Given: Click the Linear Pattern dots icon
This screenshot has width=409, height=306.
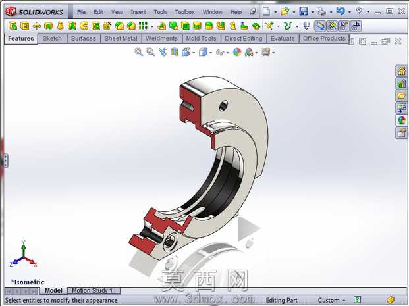Looking at the screenshot, I should click(143, 26).
